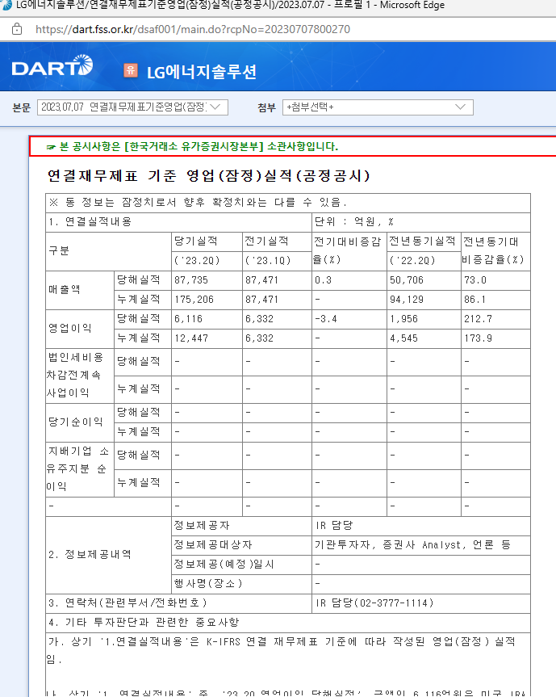Click the 2. 정보제공내역 section label
This screenshot has width=556, height=697.
(90, 555)
